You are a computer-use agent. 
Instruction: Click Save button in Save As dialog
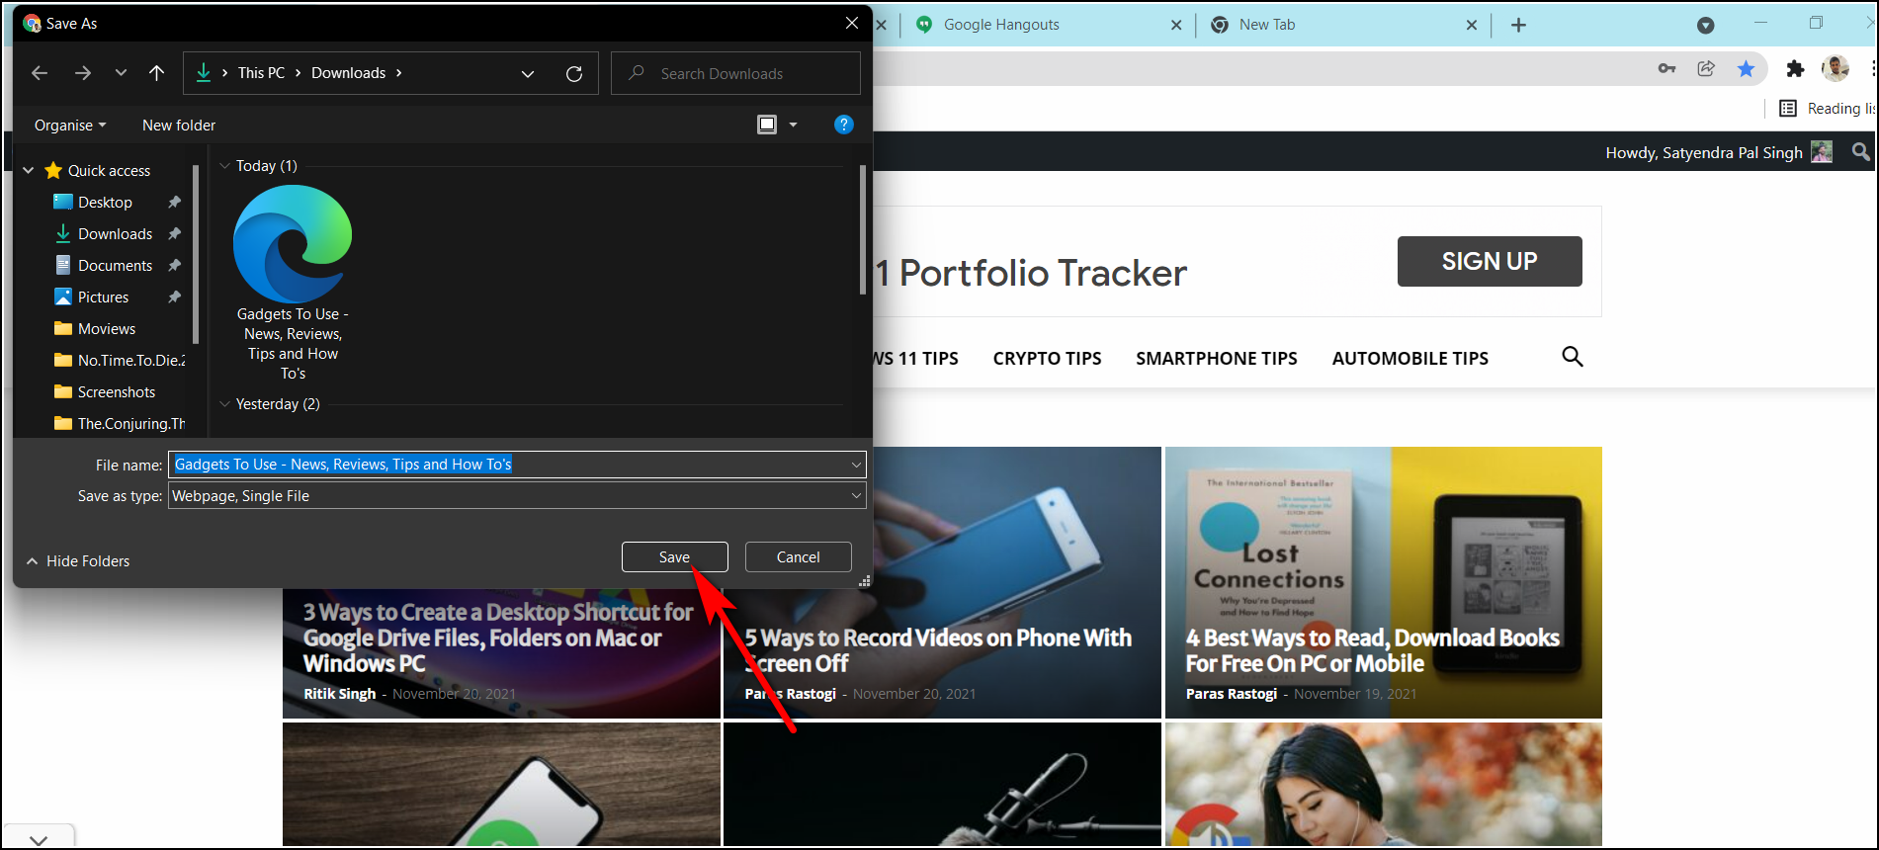coord(674,557)
